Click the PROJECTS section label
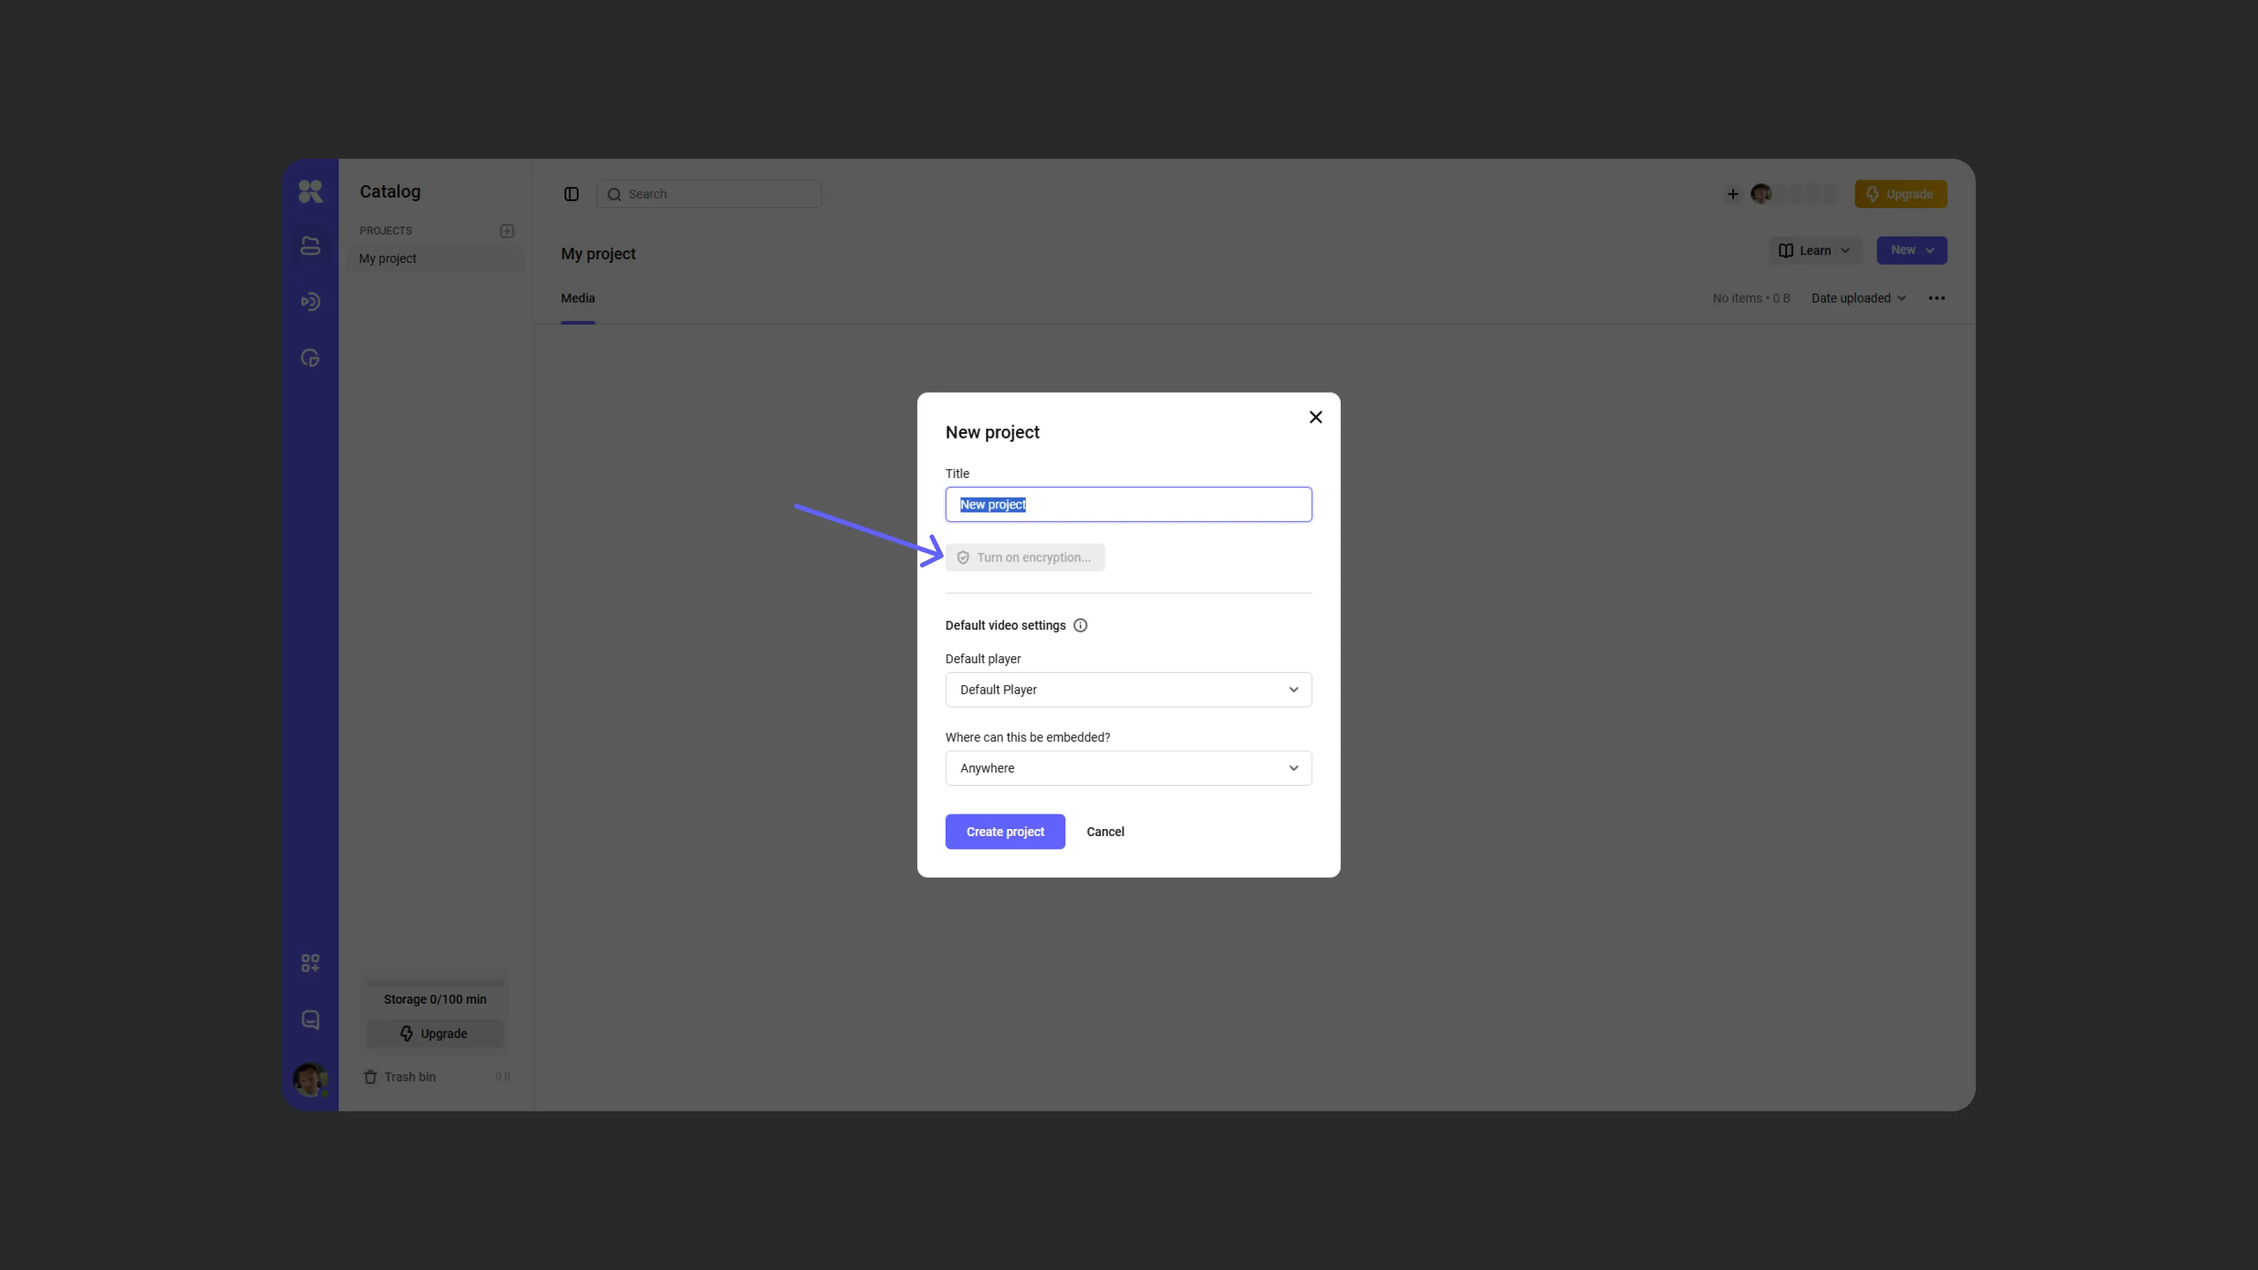This screenshot has width=2258, height=1270. coord(385,230)
